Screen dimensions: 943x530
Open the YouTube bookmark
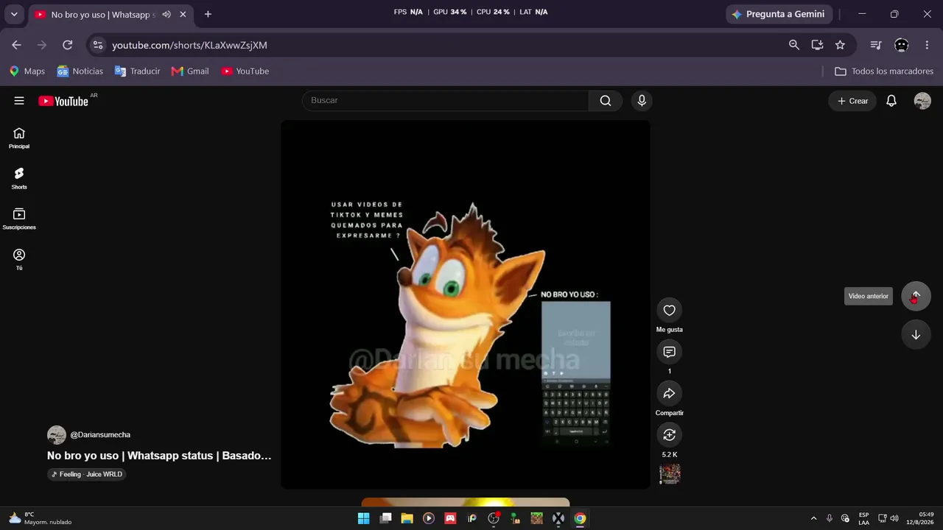245,71
